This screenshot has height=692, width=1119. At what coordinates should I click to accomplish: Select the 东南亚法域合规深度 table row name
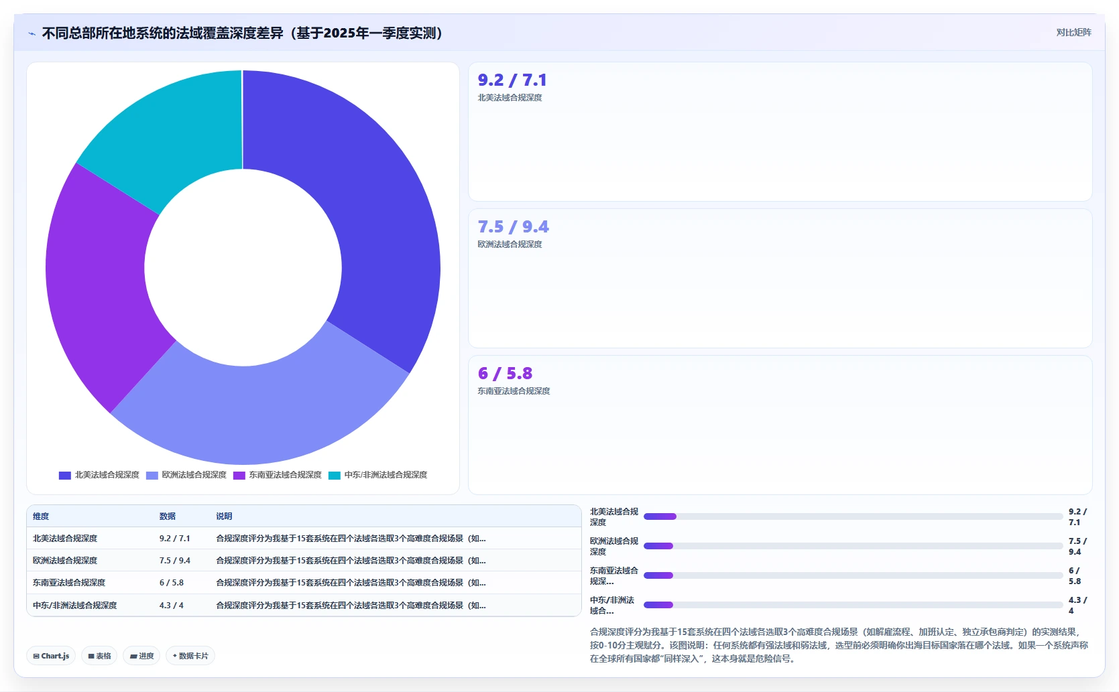pyautogui.click(x=69, y=583)
